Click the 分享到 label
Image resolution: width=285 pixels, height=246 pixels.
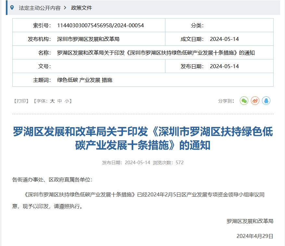[226, 101]
